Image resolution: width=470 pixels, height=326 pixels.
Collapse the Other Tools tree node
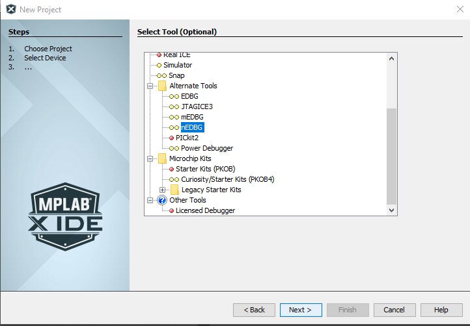150,201
